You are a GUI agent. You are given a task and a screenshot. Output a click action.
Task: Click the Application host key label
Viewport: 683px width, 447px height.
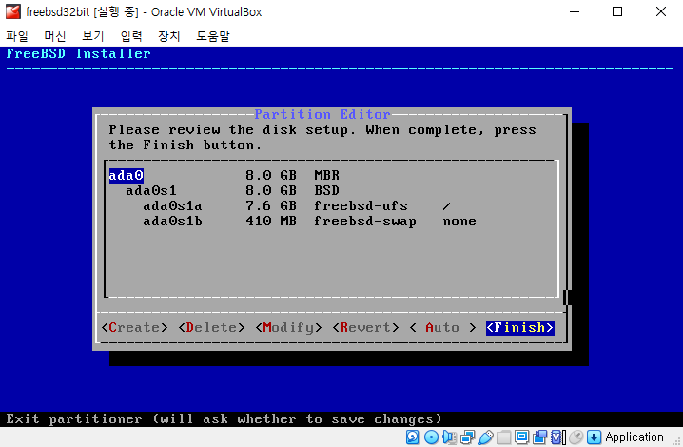point(634,437)
